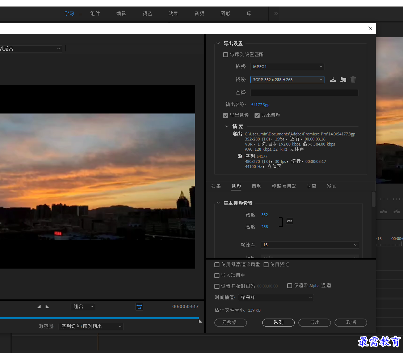Open the 效果 workspace in top bar
This screenshot has width=403, height=353.
tap(173, 14)
